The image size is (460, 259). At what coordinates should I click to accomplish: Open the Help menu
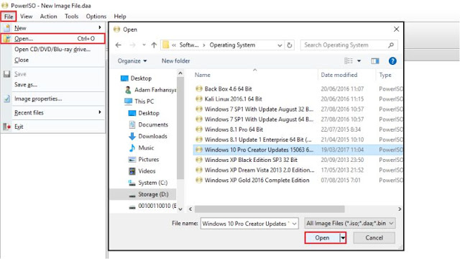tap(120, 17)
